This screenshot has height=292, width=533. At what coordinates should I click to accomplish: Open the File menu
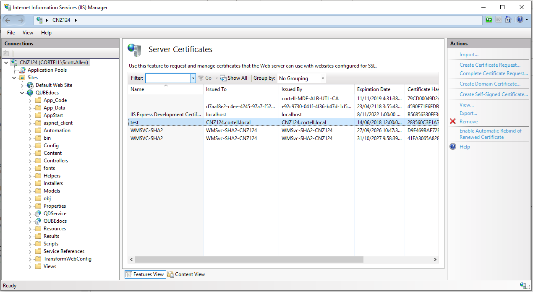(11, 33)
